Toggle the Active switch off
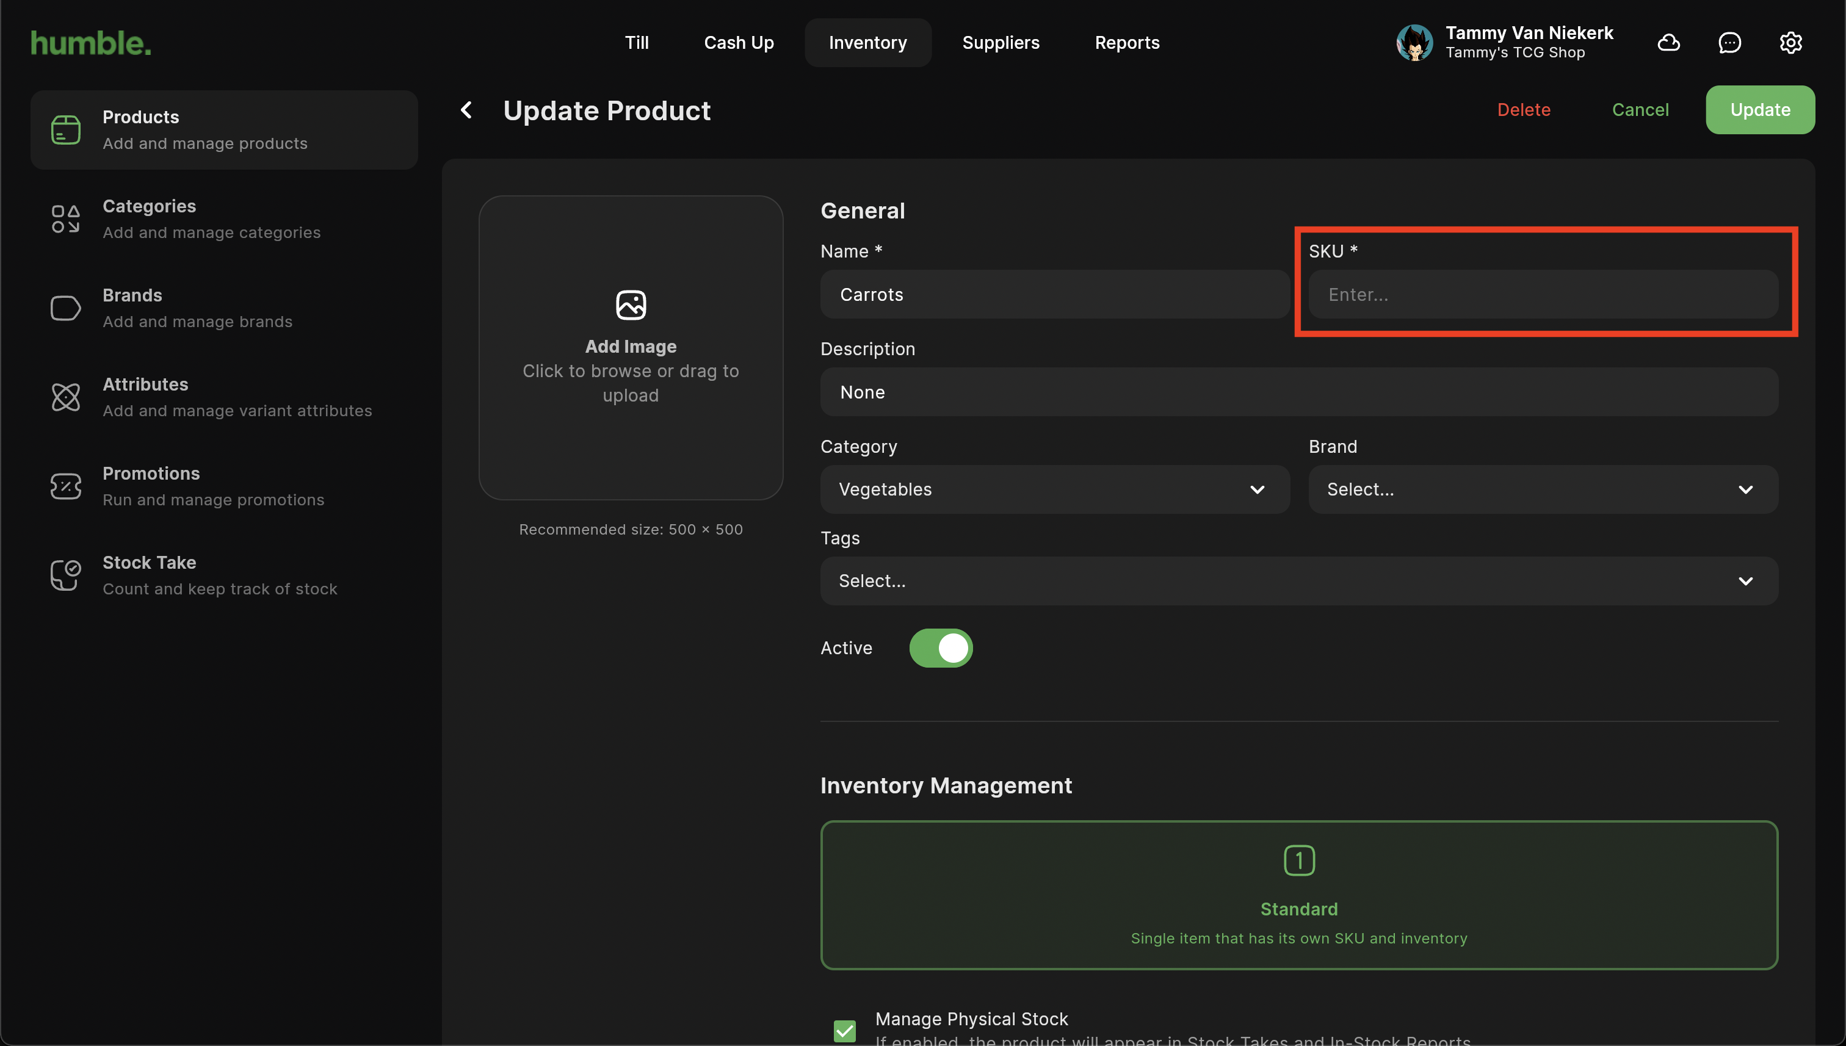The height and width of the screenshot is (1046, 1846). (x=941, y=648)
